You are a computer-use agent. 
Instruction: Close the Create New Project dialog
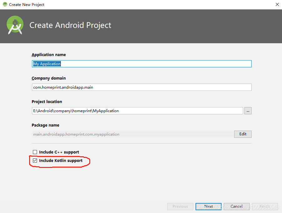[277, 4]
